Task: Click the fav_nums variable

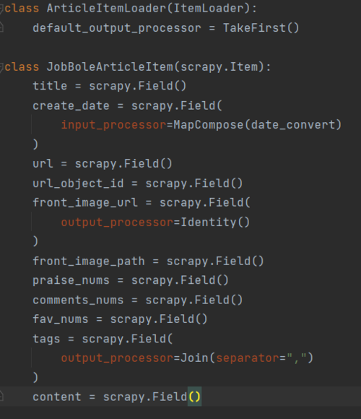Action: click(61, 319)
